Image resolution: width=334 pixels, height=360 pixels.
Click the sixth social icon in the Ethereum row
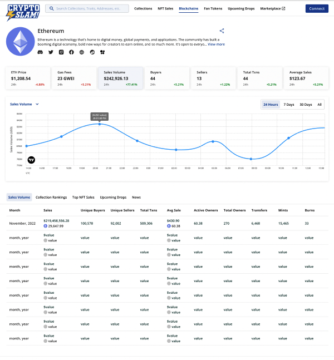point(92,52)
